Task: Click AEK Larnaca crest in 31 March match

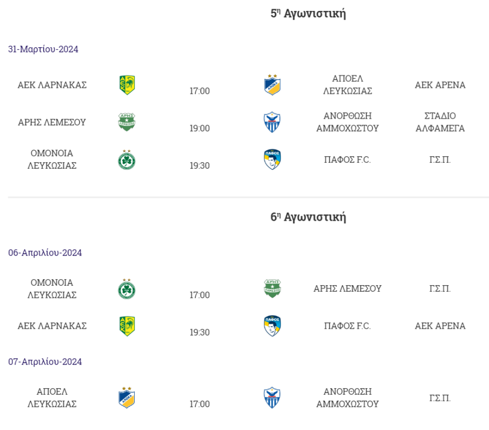Action: tap(127, 85)
